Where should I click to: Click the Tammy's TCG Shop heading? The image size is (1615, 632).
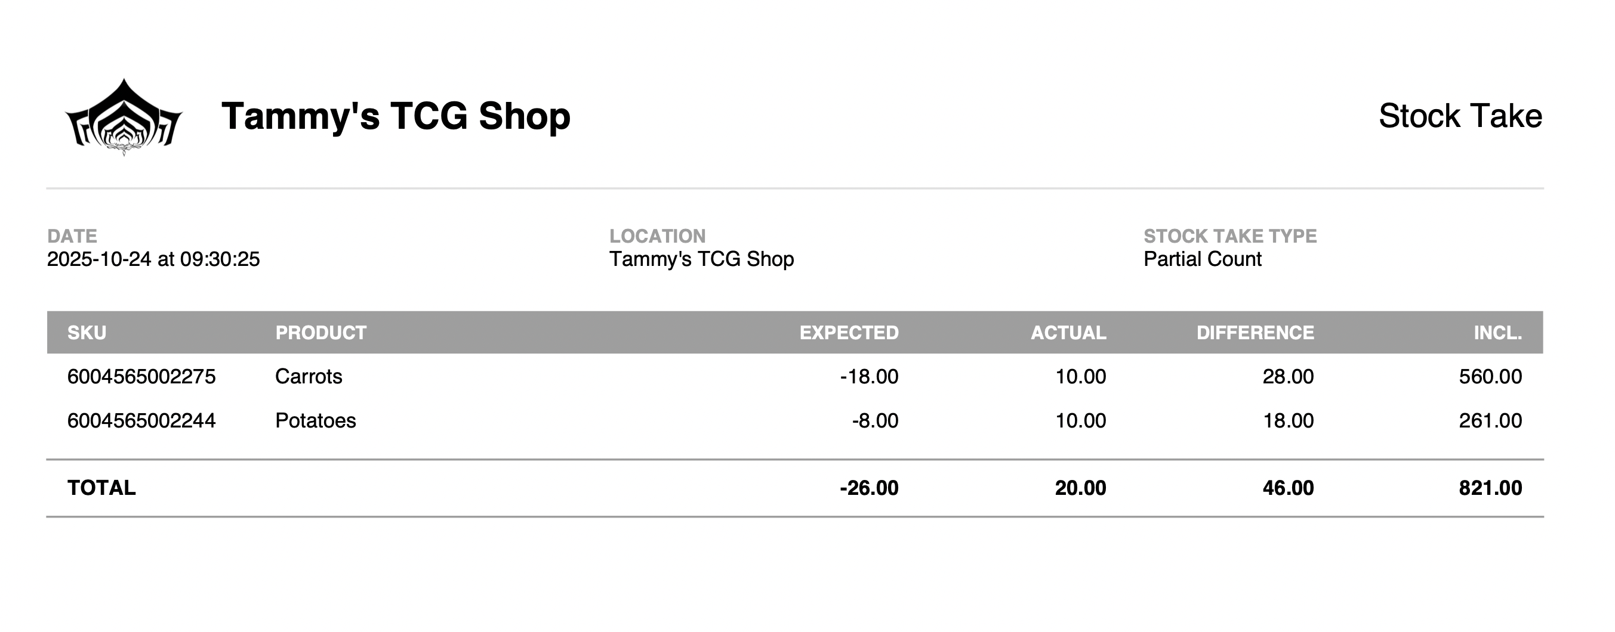coord(396,116)
